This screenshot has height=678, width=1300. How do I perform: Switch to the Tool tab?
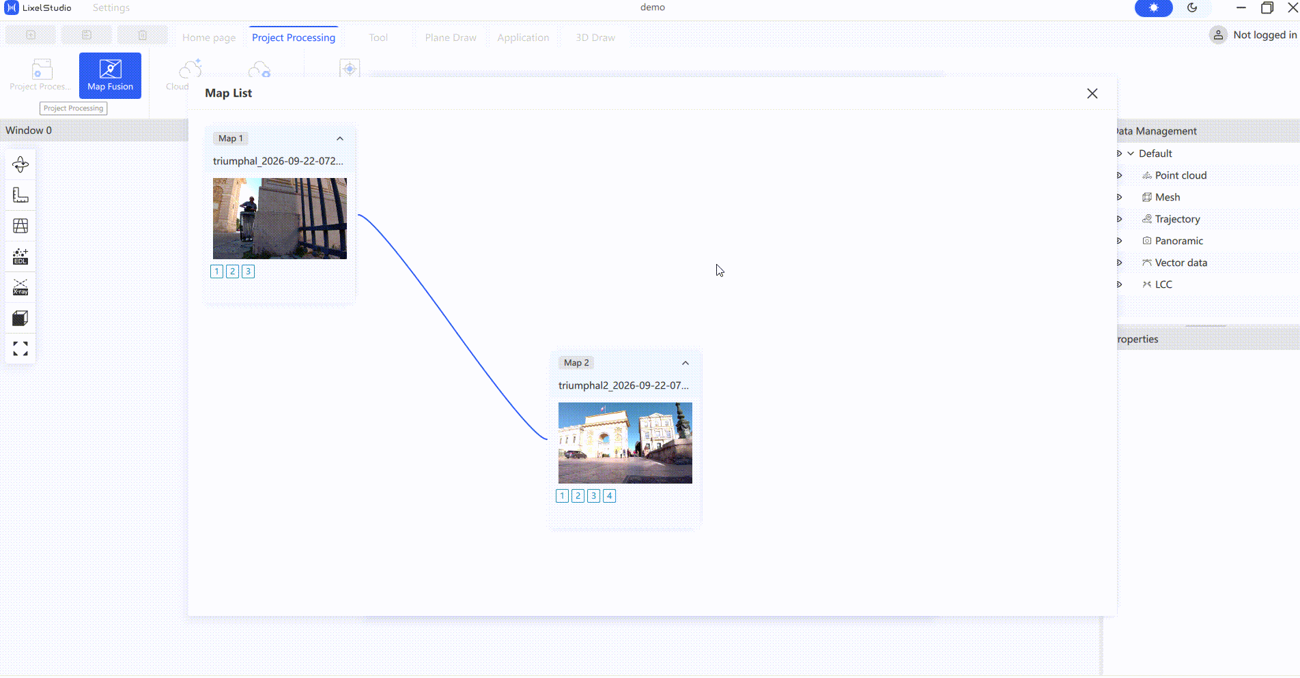378,38
